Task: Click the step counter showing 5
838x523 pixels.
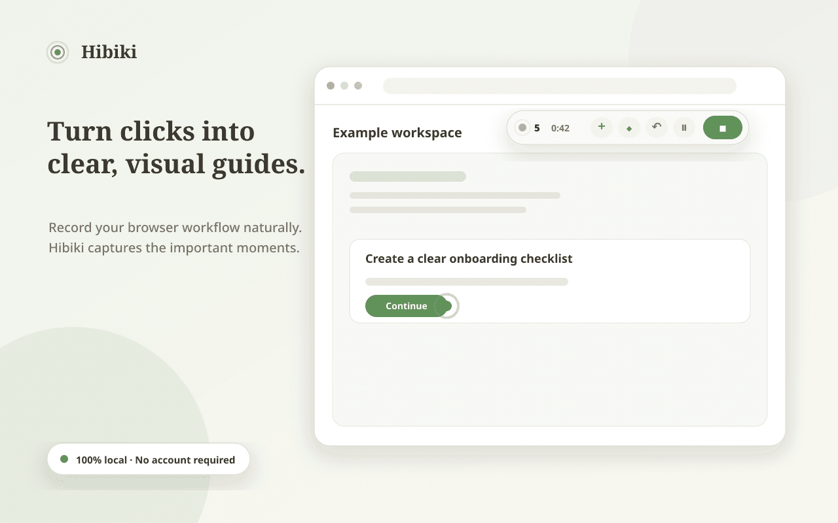Action: coord(537,128)
